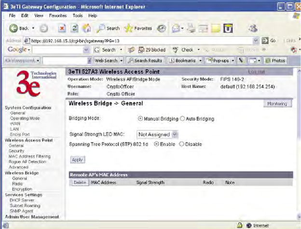Open the Search magnifier in toolbar
Image resolution: width=301 pixels, height=229 pixels.
[101, 28]
